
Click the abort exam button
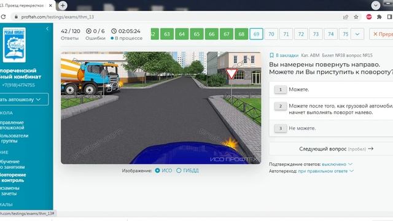tap(381, 34)
